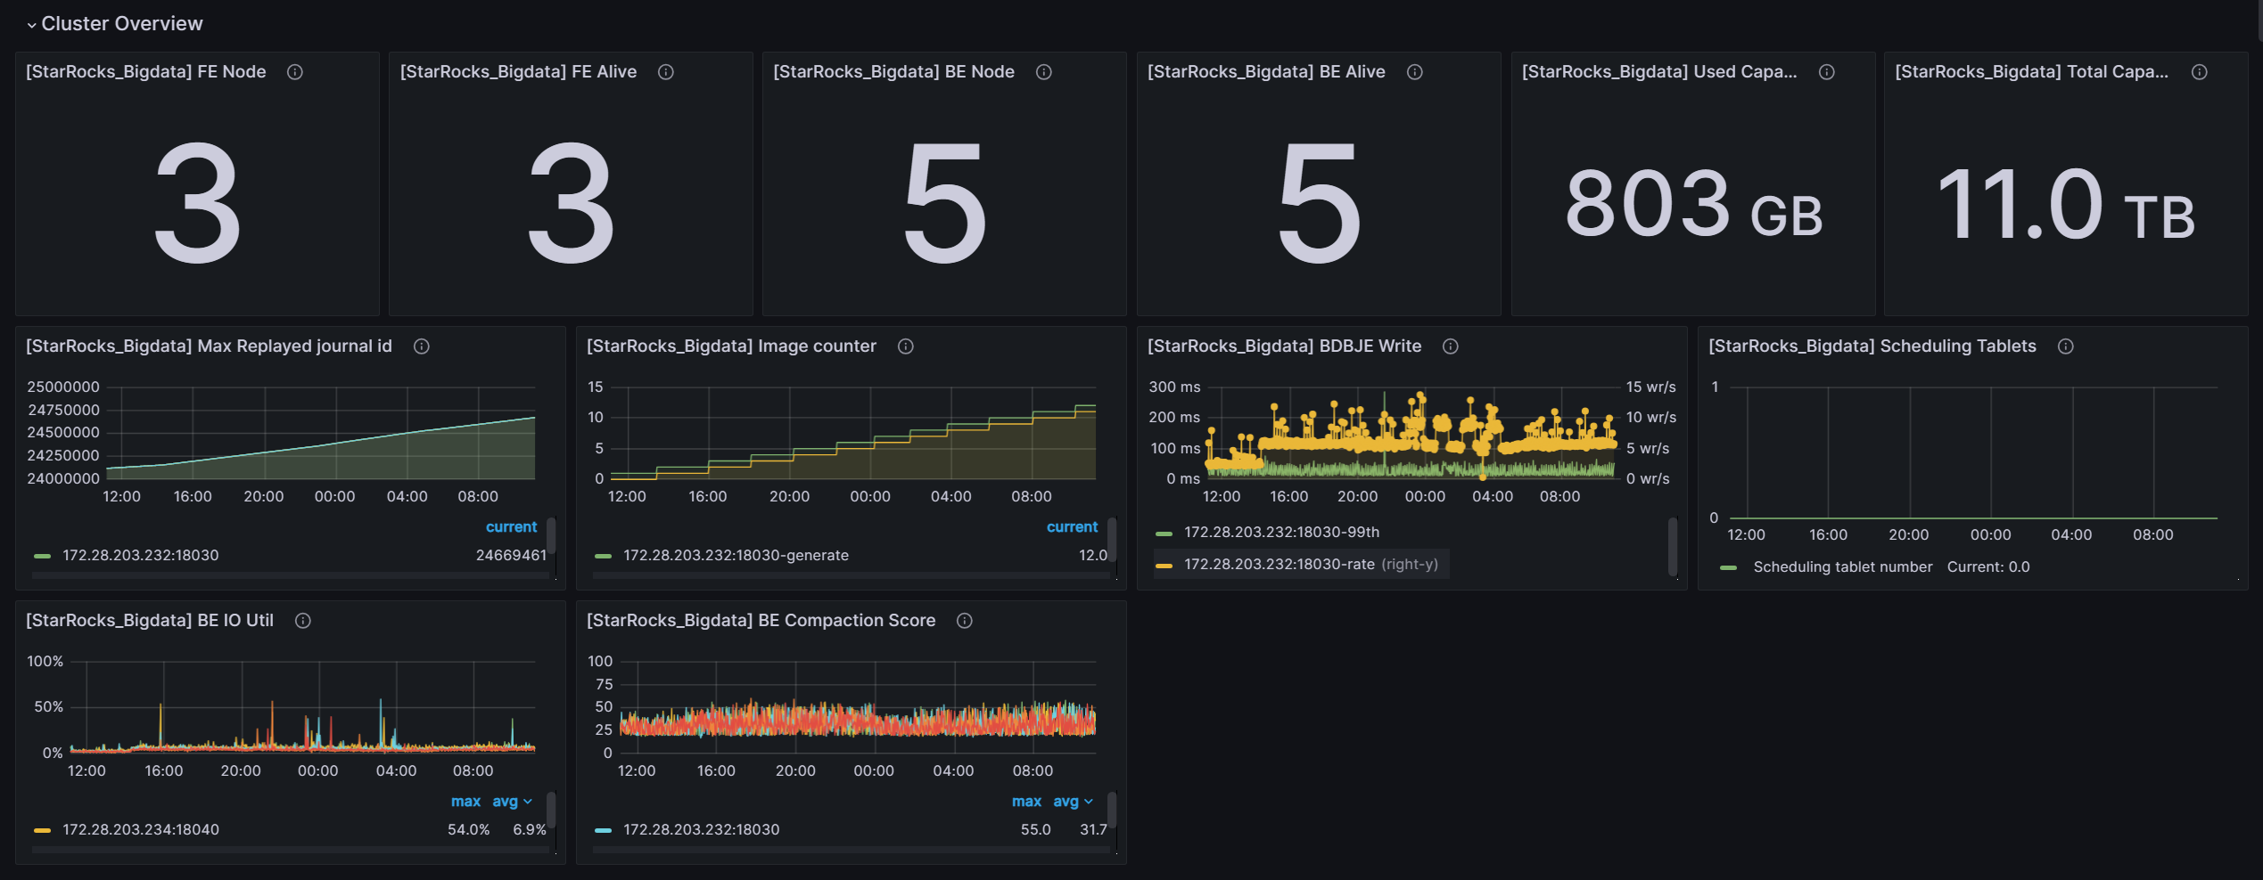Open info icon for Used Capacity panel
This screenshot has width=2263, height=880.
pos(1827,72)
